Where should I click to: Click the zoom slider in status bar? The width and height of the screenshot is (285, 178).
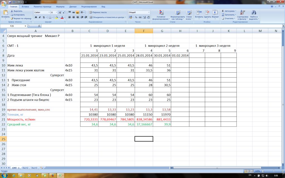(274, 171)
